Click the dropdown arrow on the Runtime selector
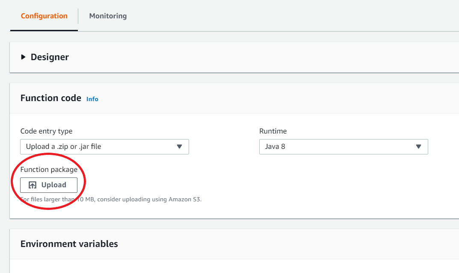 [419, 147]
